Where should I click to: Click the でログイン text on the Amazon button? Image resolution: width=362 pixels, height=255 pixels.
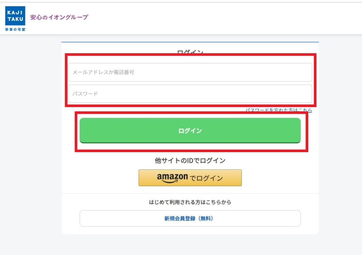[x=206, y=178]
